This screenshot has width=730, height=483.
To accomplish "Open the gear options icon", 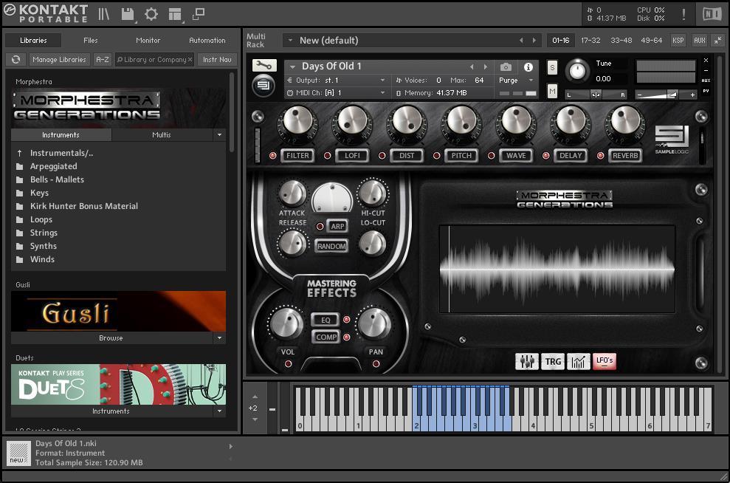I will coord(151,14).
